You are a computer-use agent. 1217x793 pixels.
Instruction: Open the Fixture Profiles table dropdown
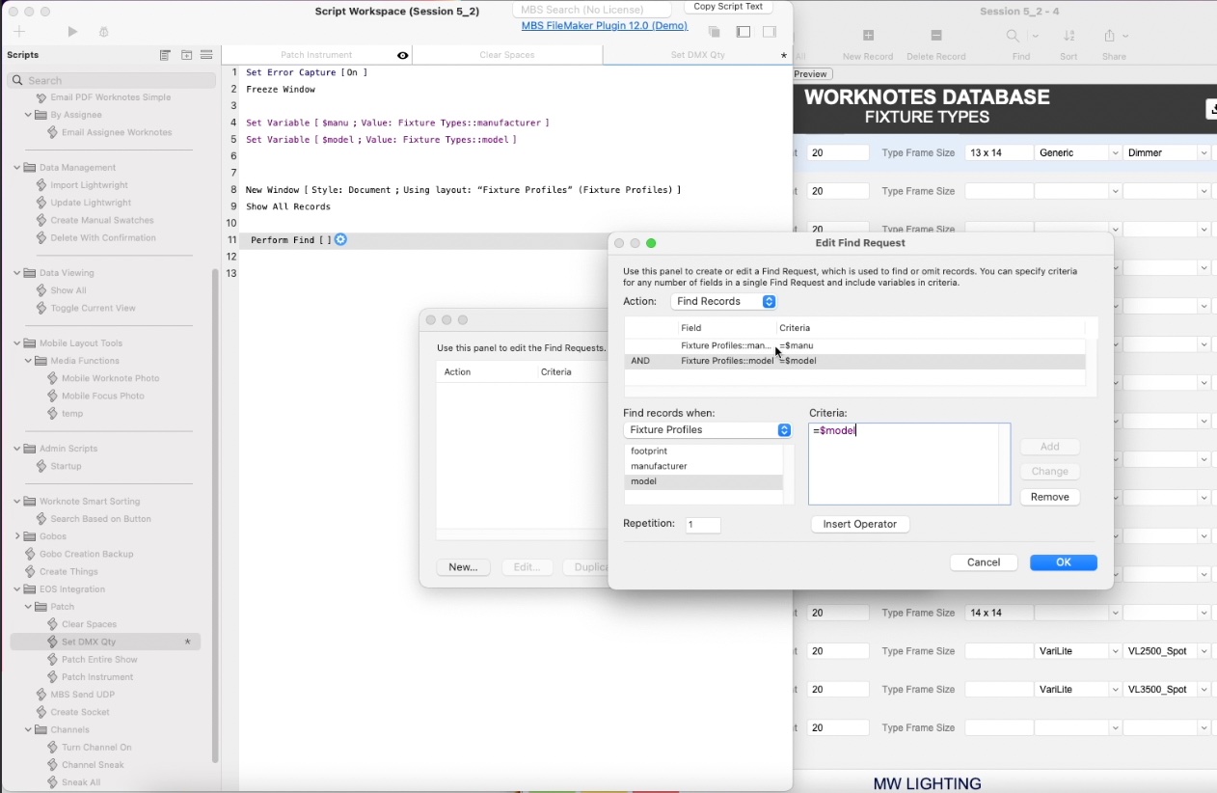coord(707,430)
